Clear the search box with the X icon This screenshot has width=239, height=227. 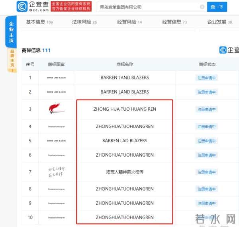coord(202,7)
